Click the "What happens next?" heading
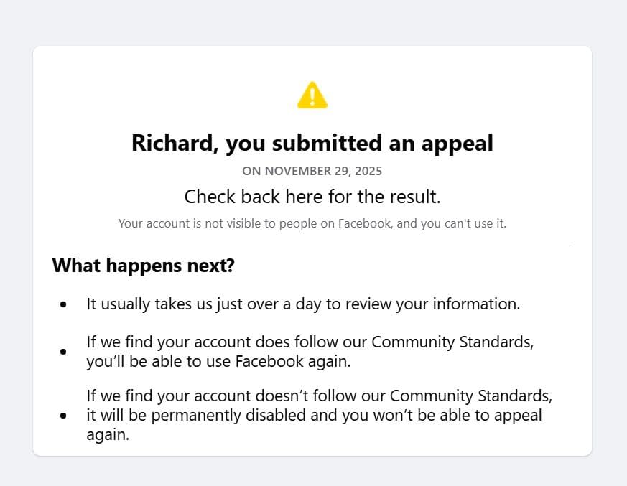The width and height of the screenshot is (627, 486). tap(144, 266)
